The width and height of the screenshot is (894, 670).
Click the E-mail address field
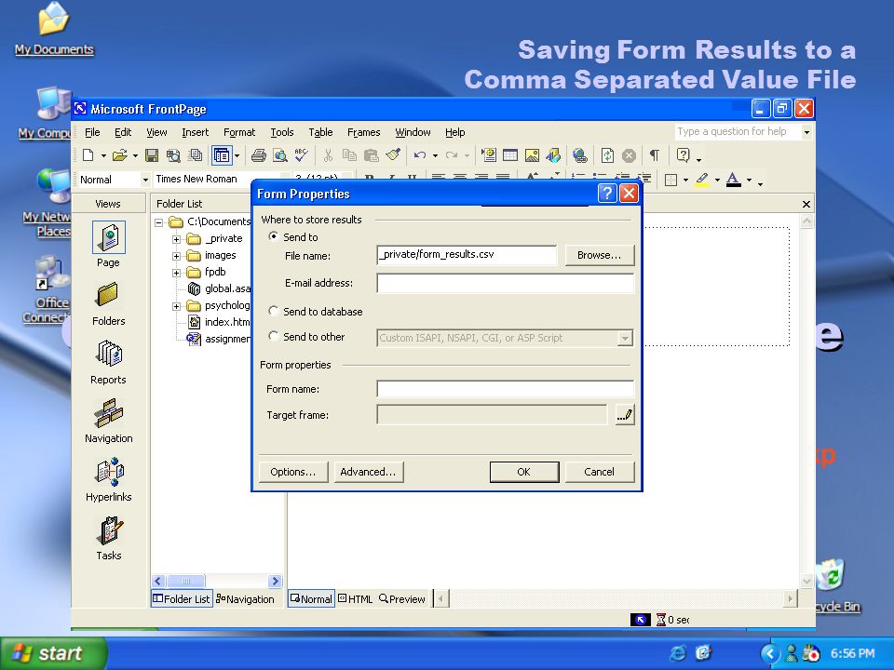click(505, 283)
